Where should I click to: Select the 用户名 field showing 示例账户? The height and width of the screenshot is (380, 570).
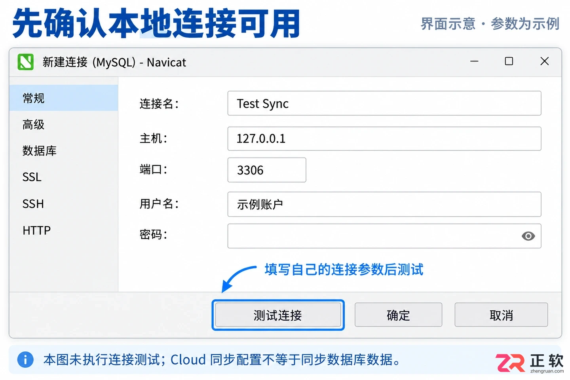(x=384, y=204)
